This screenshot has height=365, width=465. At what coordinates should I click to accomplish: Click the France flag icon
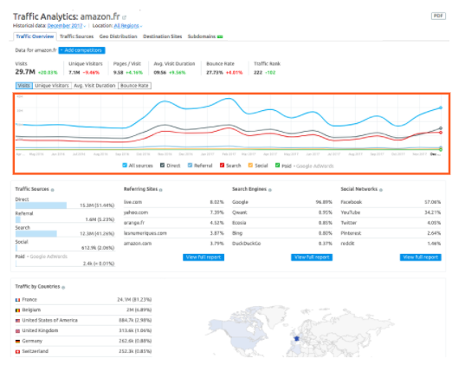click(x=17, y=300)
